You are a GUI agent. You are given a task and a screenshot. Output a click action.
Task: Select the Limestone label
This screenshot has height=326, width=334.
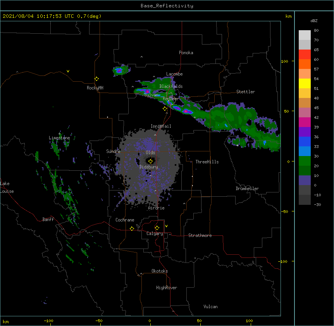point(59,138)
